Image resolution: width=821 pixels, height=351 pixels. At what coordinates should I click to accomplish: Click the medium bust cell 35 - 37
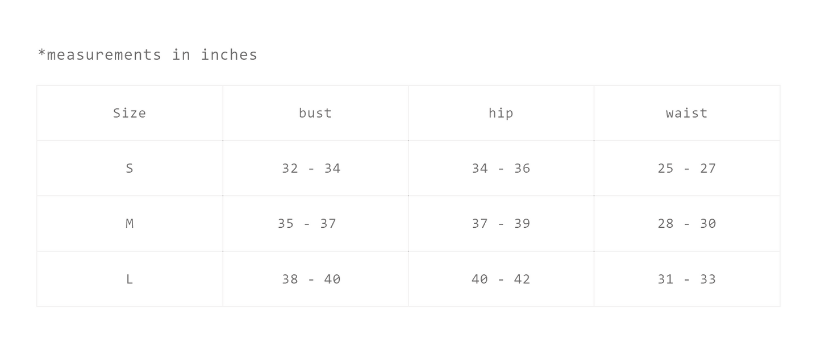point(307,224)
